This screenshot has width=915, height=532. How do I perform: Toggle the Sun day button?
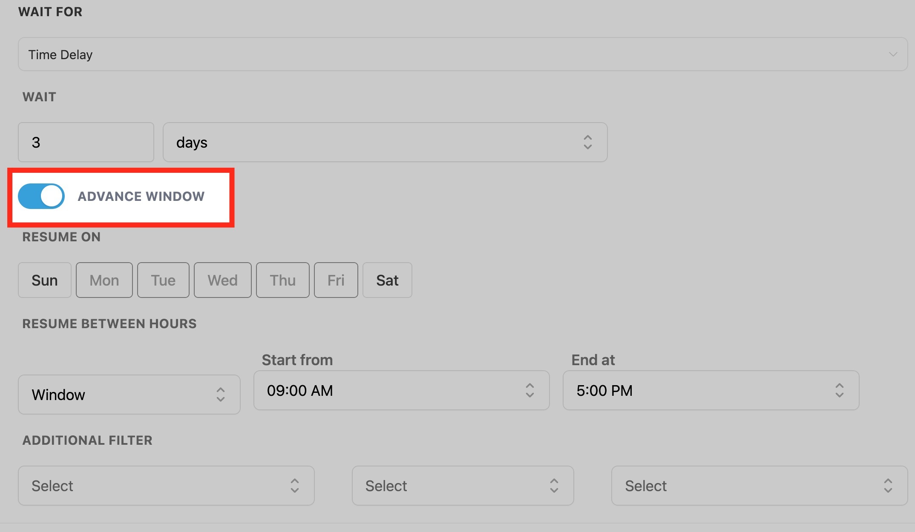click(45, 280)
